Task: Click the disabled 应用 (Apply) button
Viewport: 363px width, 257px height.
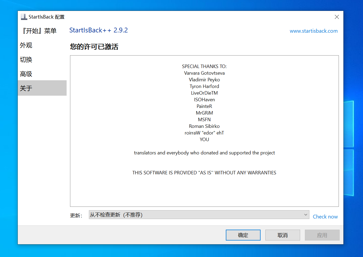Action: point(322,235)
